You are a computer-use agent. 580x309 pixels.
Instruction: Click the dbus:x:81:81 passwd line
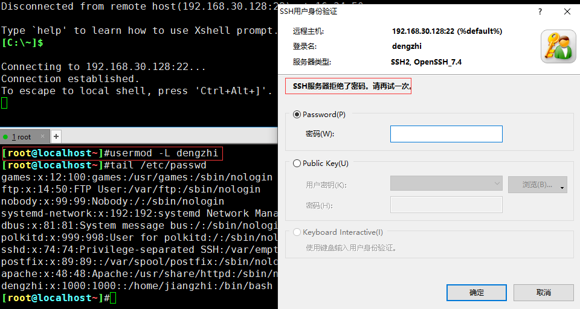(x=139, y=226)
